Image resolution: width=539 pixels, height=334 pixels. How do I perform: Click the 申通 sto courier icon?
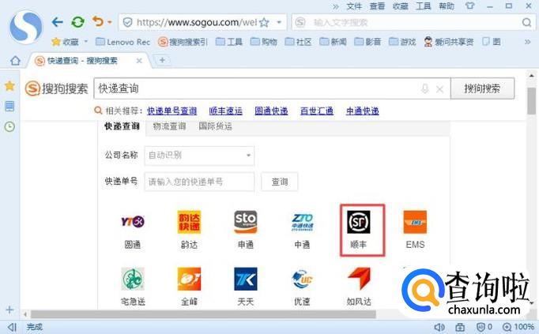(x=245, y=223)
